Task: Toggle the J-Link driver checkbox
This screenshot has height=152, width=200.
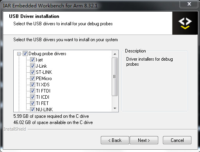Action: point(32,66)
